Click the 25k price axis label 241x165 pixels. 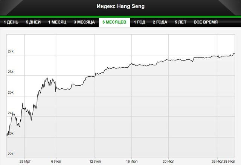[11, 92]
